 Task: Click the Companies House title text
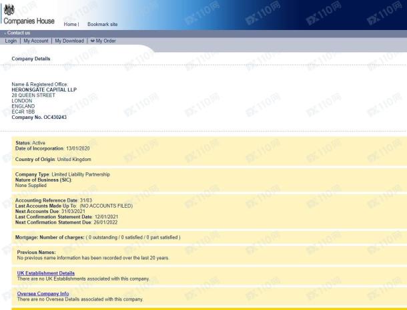29,21
